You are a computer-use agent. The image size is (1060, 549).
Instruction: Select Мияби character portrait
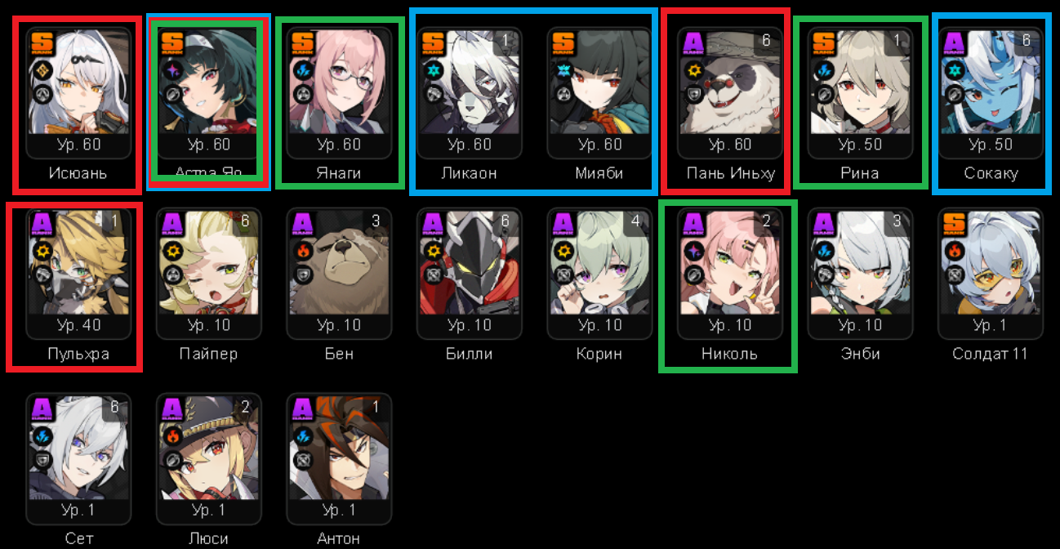(x=599, y=92)
